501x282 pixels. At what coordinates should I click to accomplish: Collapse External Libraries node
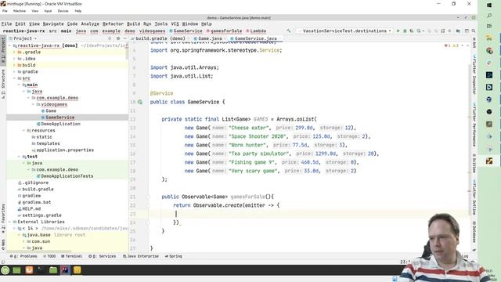coord(10,222)
